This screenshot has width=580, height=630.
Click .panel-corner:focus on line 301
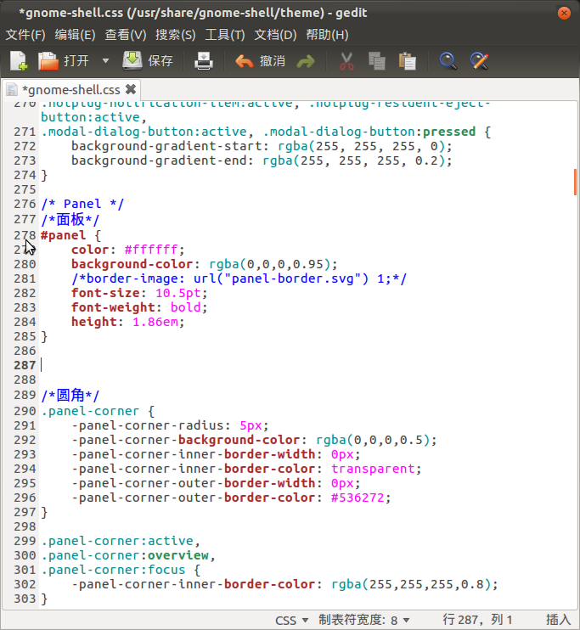[113, 570]
